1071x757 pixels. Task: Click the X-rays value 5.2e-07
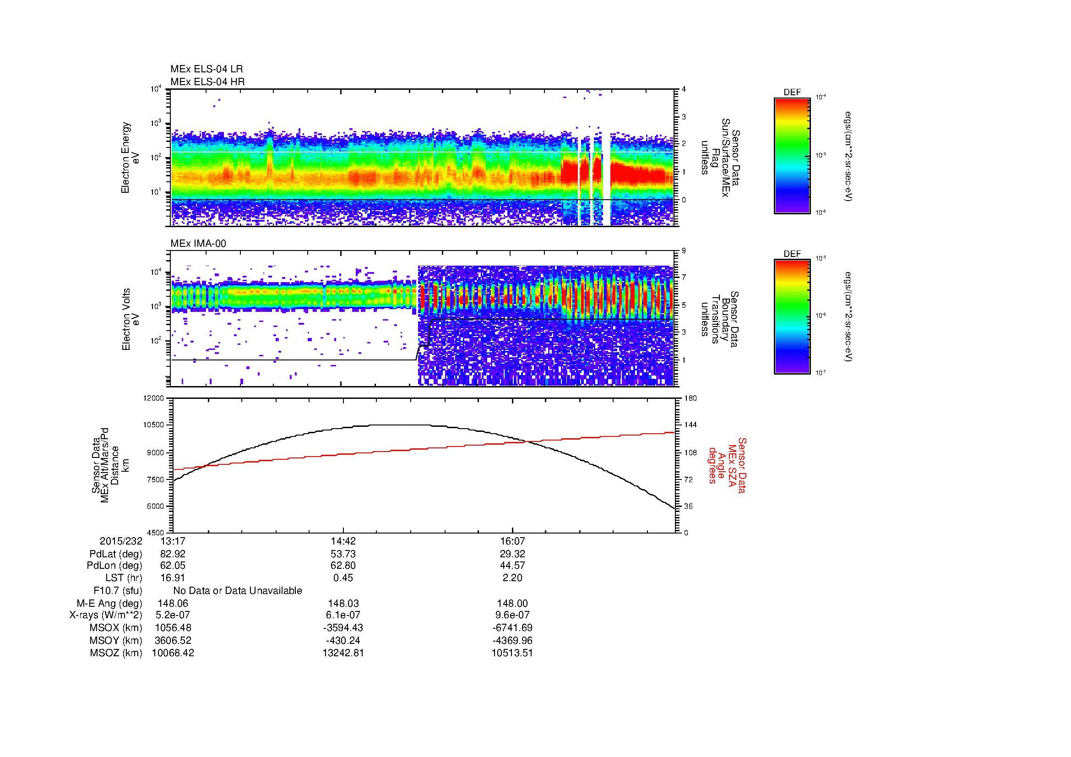pyautogui.click(x=173, y=615)
